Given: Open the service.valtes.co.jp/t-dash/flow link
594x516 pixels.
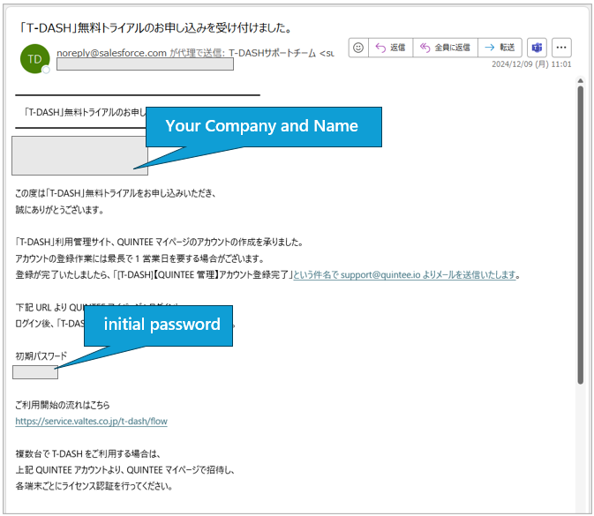Looking at the screenshot, I should tap(91, 422).
